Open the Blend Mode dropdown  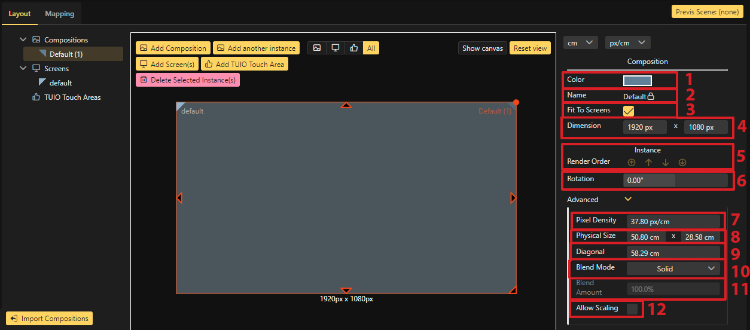click(x=673, y=269)
